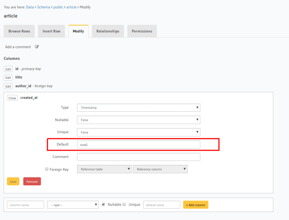Toggle the Foreign Key checkbox
The height and width of the screenshot is (220, 289).
[x=46, y=169]
